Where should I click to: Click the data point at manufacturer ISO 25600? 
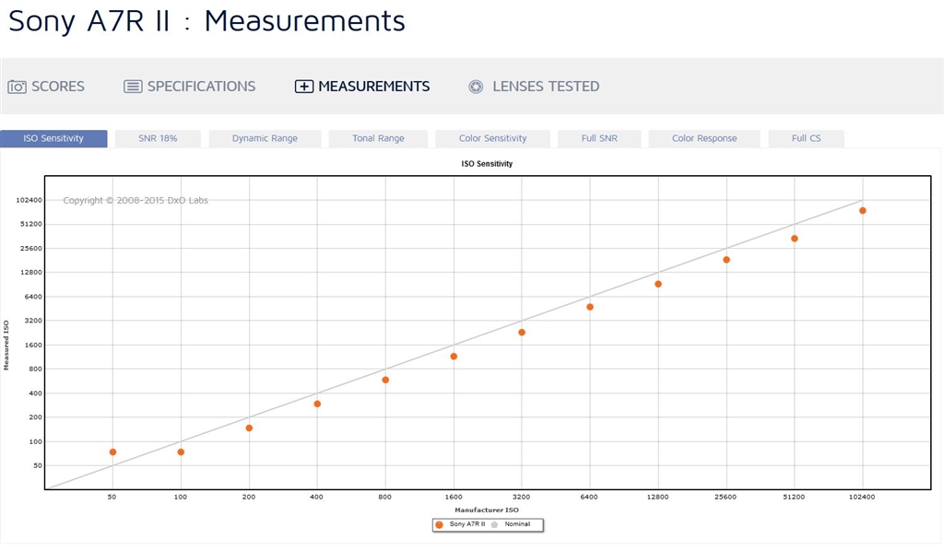pyautogui.click(x=726, y=260)
